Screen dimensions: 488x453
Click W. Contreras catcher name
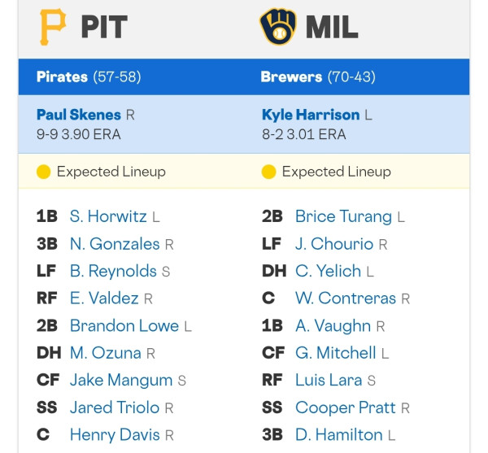pyautogui.click(x=346, y=298)
